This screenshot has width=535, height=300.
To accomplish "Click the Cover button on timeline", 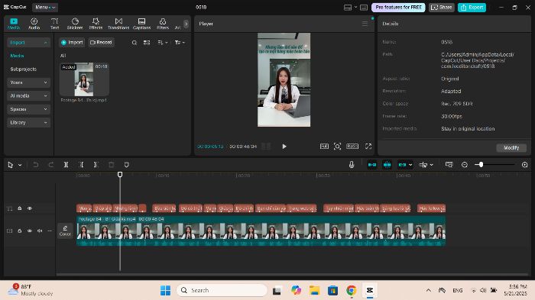I will pyautogui.click(x=65, y=231).
